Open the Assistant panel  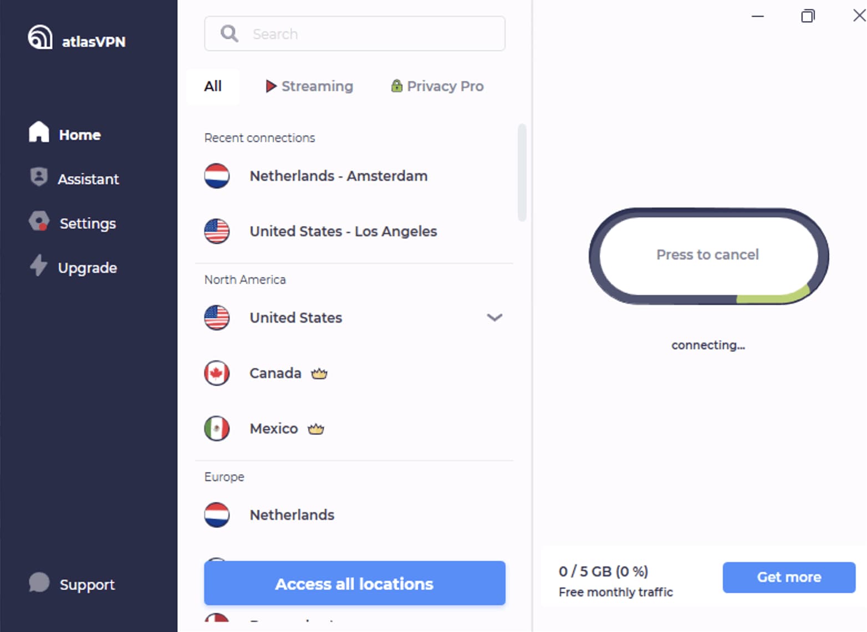point(88,179)
